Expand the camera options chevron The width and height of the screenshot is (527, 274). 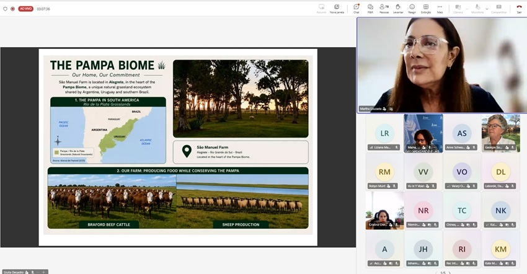[x=467, y=9]
